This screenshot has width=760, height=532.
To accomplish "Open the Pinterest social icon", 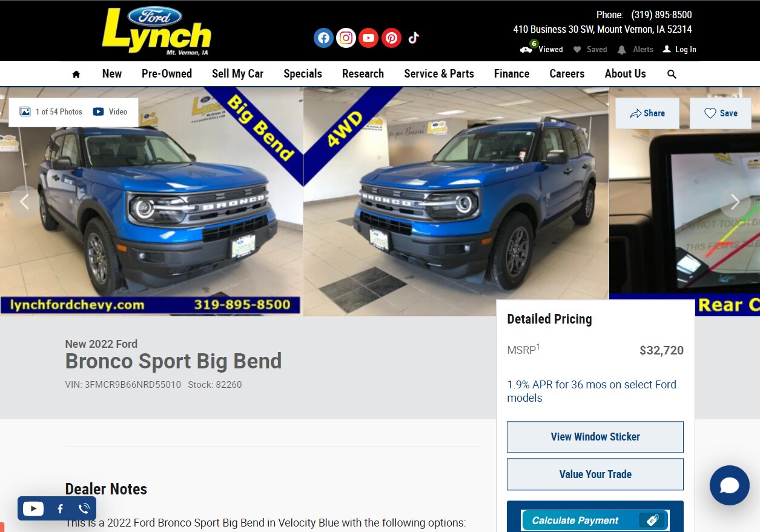I will 391,38.
